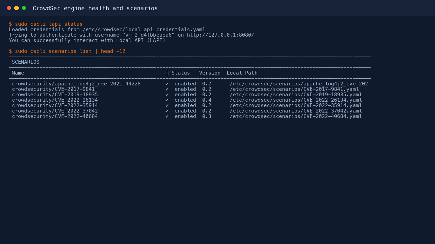This screenshot has width=435, height=244.
Task: Click the checkmark in the CVE-2019-18935 row
Action: coord(167,95)
